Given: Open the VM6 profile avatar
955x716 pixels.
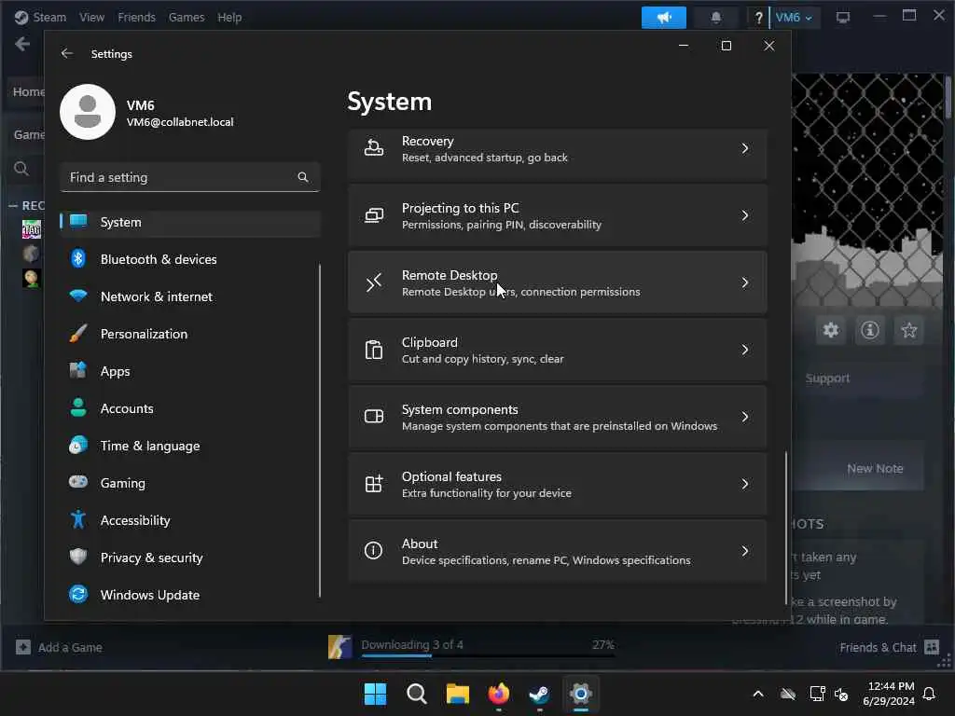Looking at the screenshot, I should point(88,112).
